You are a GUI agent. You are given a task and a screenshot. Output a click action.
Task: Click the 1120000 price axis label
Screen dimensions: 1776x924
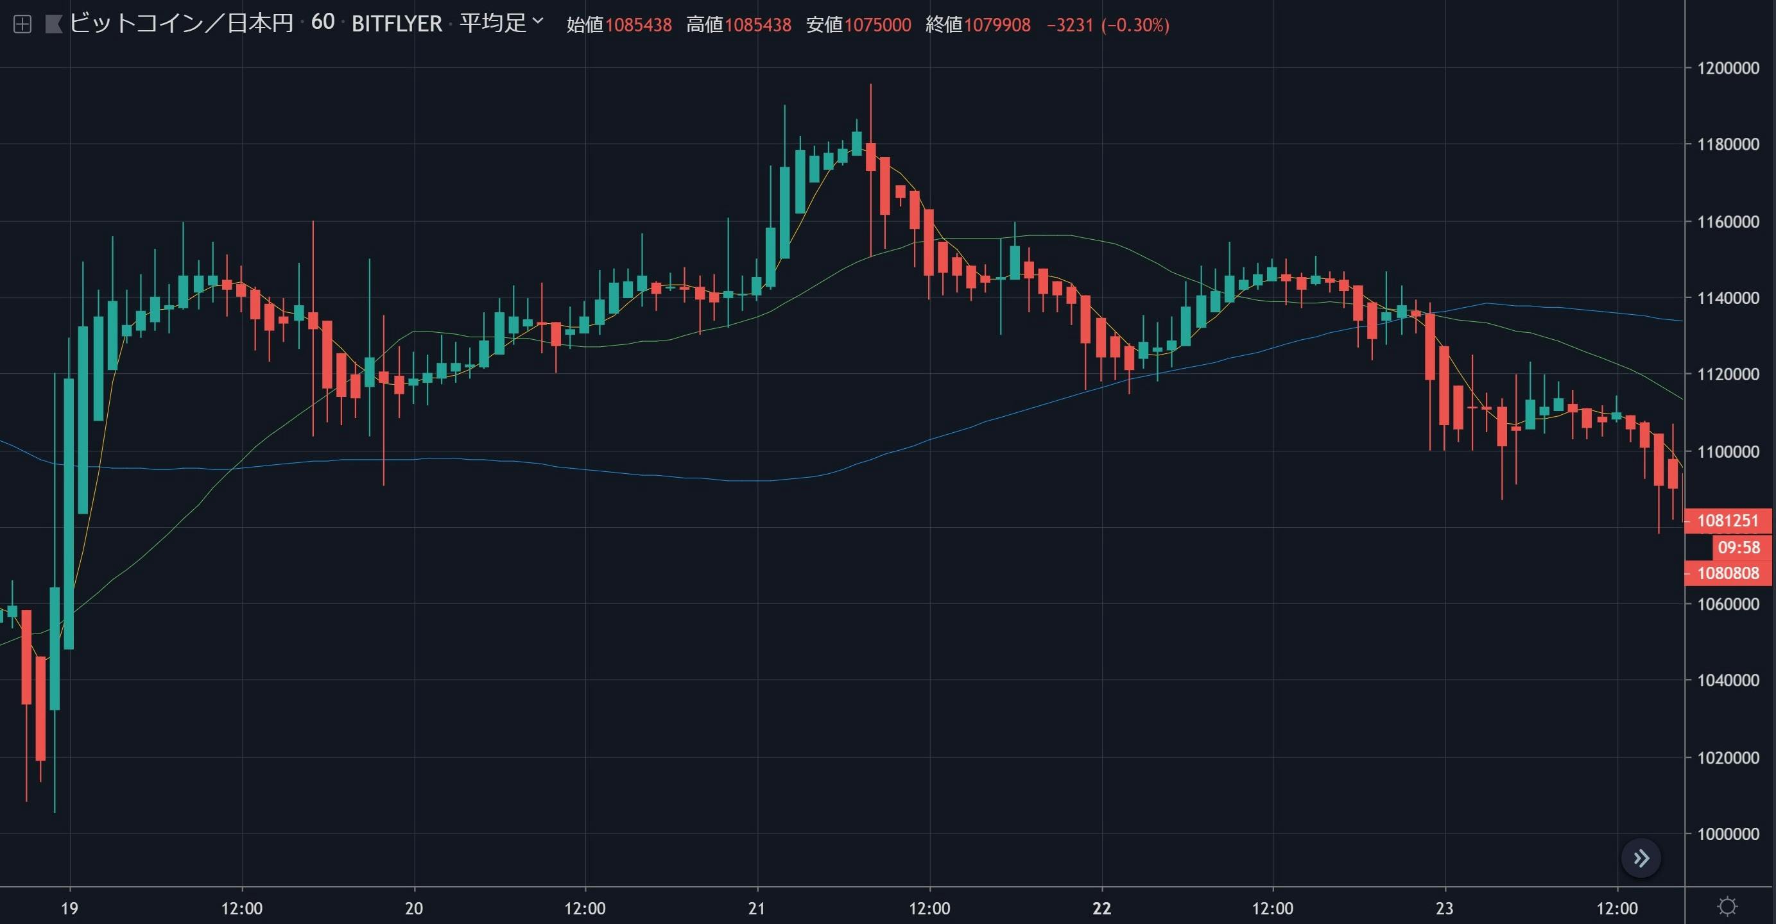coord(1728,374)
